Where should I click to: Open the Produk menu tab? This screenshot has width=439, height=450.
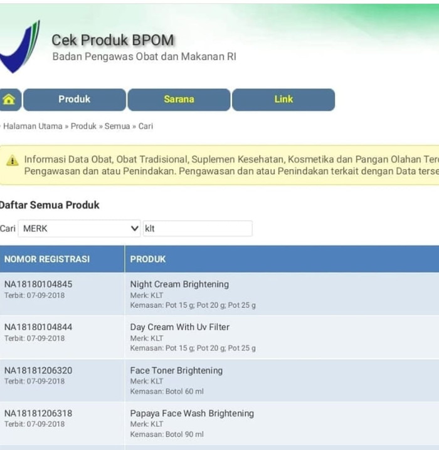75,100
